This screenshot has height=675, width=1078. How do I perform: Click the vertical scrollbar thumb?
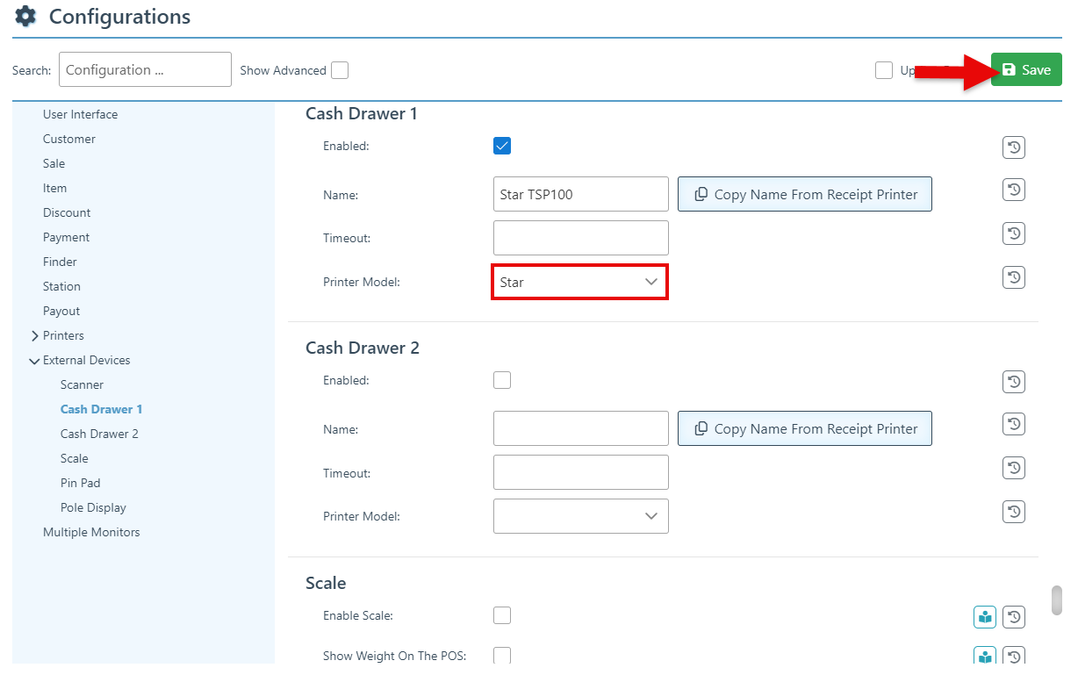pos(1057,600)
